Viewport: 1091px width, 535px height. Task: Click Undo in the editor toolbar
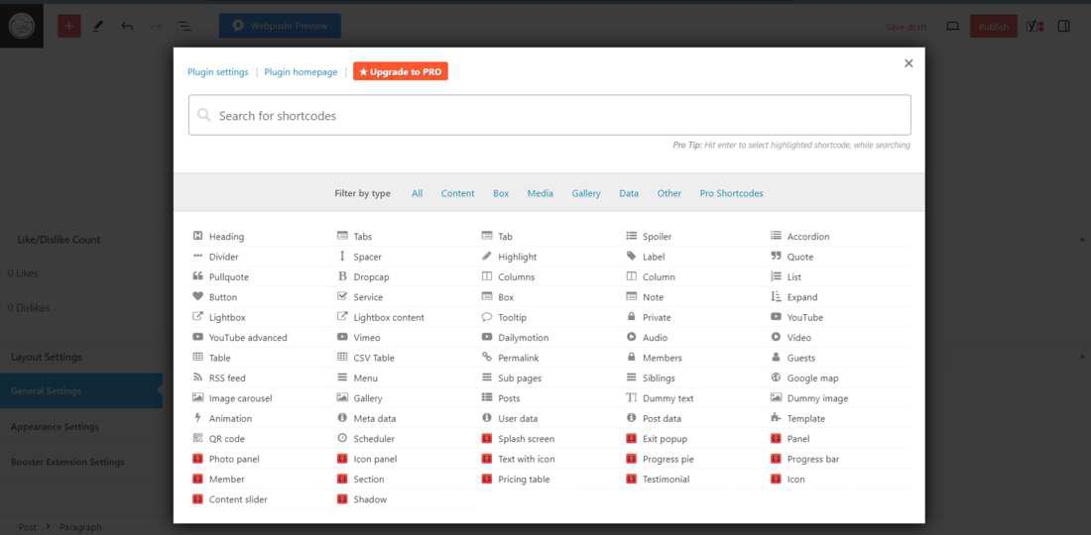127,26
